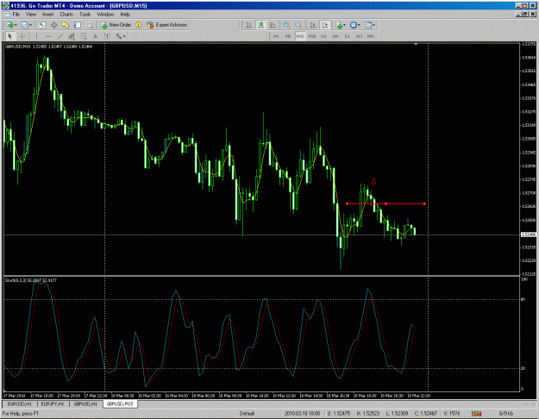Open the File menu
The height and width of the screenshot is (419, 539).
tap(16, 15)
